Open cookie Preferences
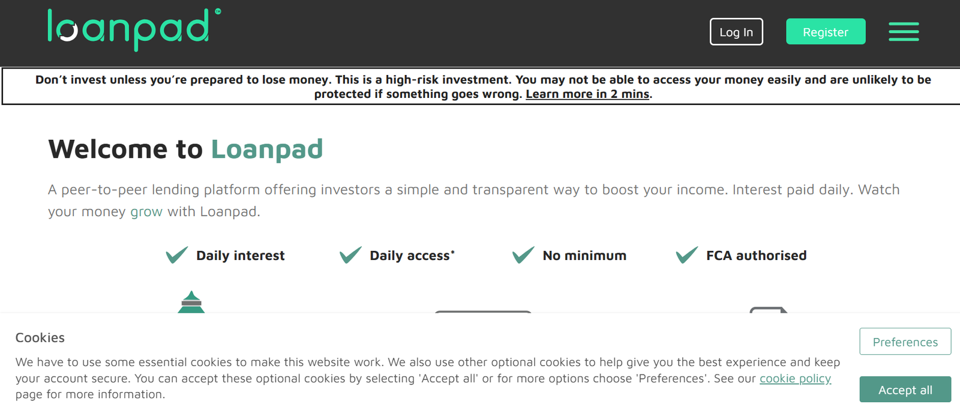This screenshot has width=960, height=413. click(x=905, y=342)
